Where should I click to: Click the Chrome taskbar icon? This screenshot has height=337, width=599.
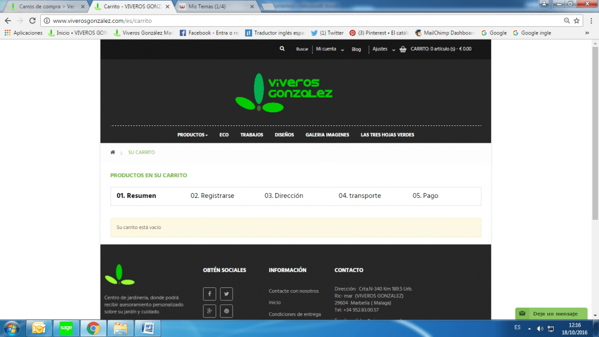point(93,328)
